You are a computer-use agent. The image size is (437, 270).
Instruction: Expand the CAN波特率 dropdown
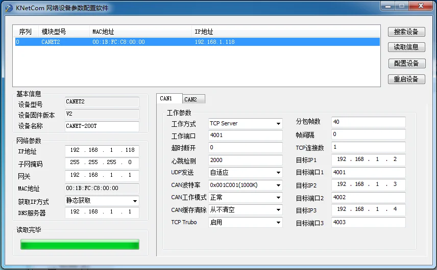(x=245, y=185)
